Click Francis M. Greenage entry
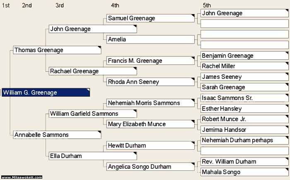Viewport: 290px width, 180px height. tap(150, 61)
